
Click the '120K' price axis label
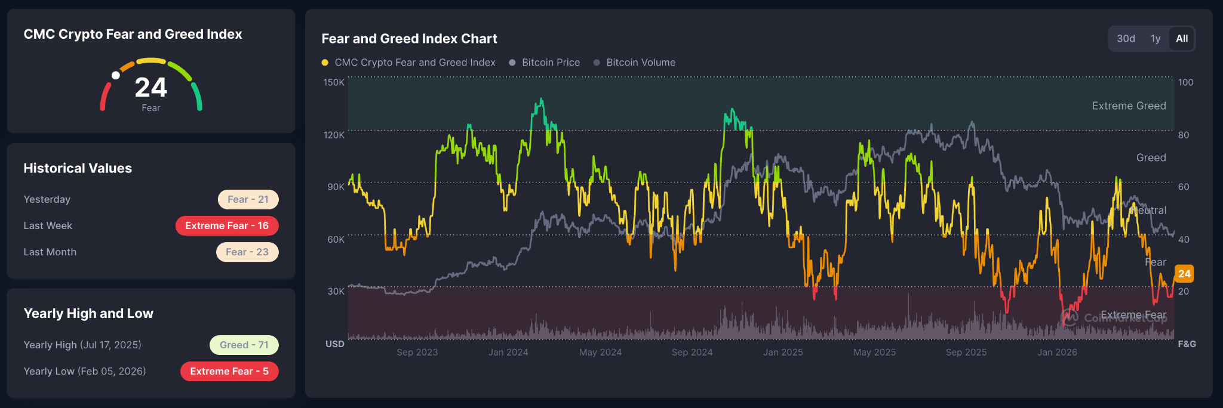(334, 135)
